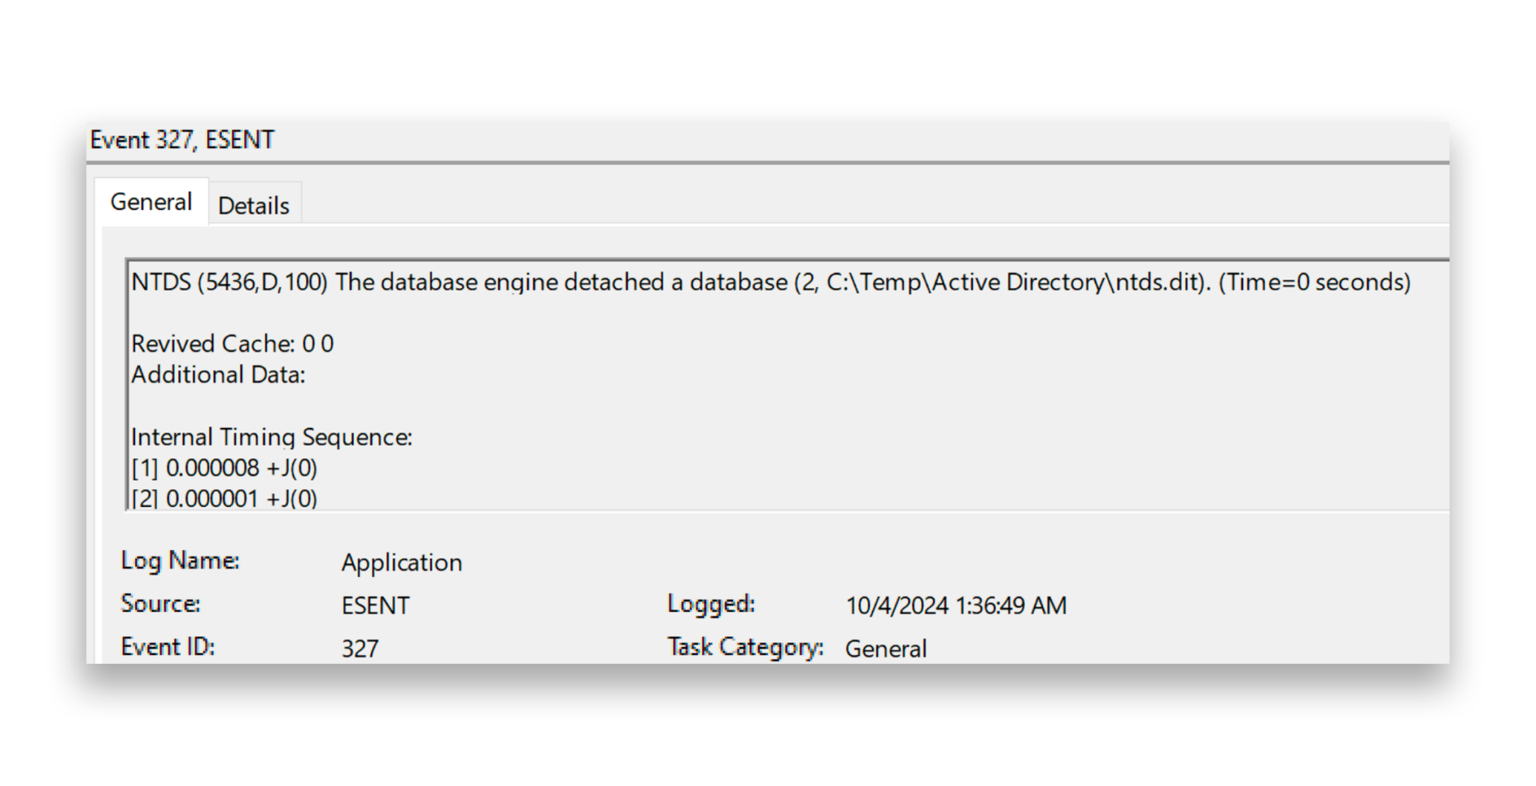
Task: Select the Logged timestamp 10/4/2024 1:36:49 AM
Action: click(x=955, y=604)
